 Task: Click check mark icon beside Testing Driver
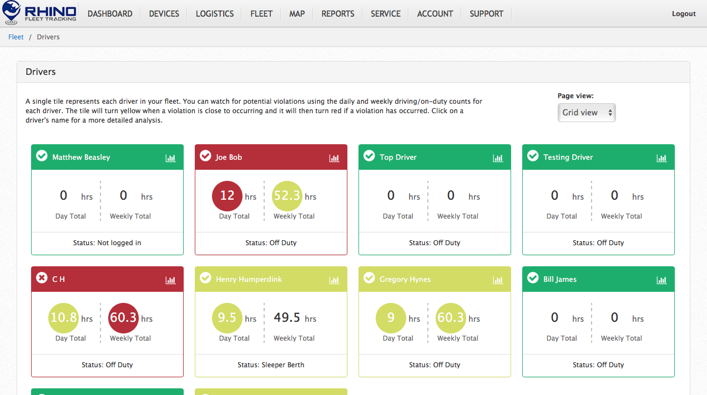pos(533,156)
